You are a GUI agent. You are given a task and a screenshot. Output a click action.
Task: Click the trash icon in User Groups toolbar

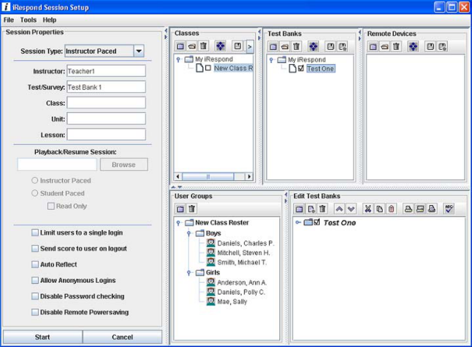point(192,209)
